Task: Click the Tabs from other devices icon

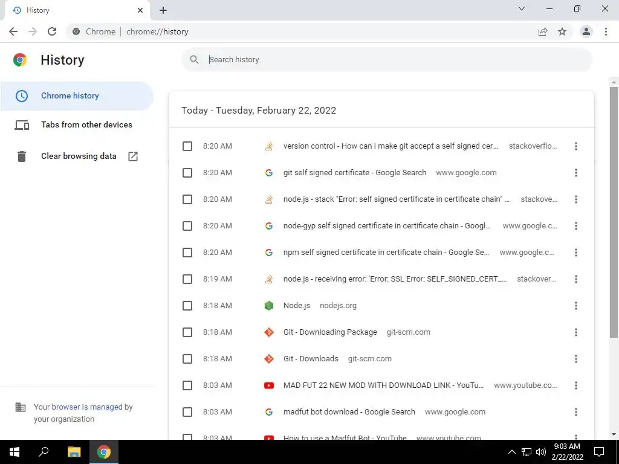Action: point(22,125)
